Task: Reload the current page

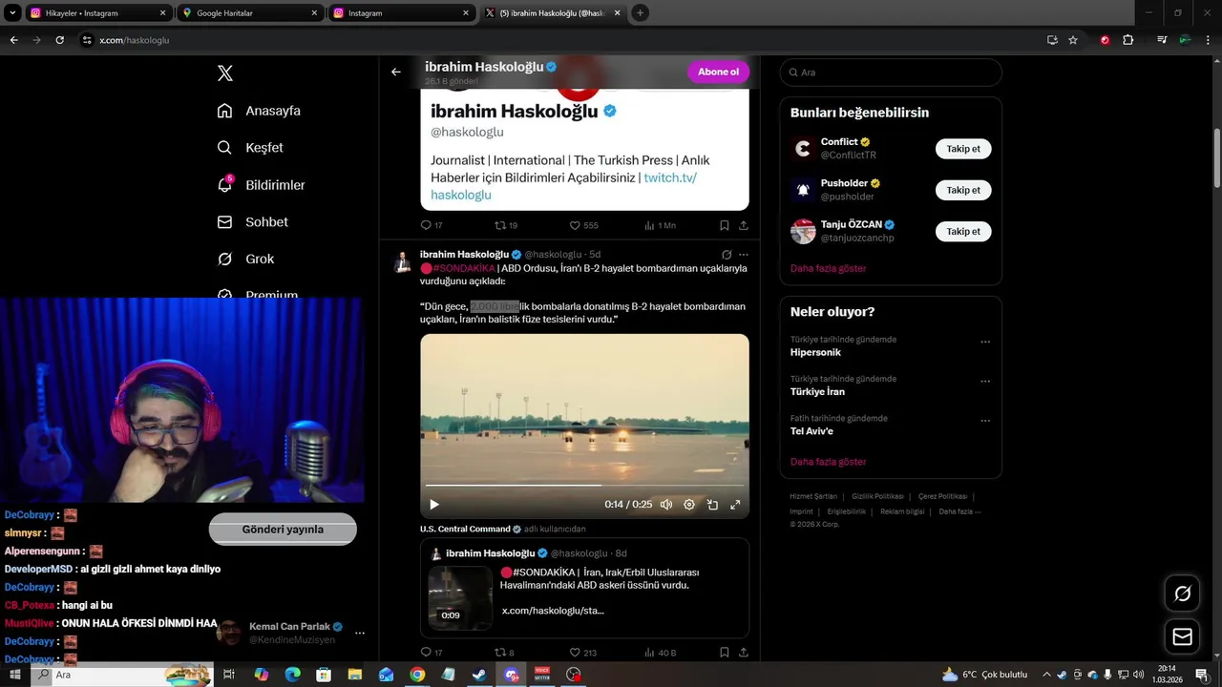Action: tap(59, 40)
